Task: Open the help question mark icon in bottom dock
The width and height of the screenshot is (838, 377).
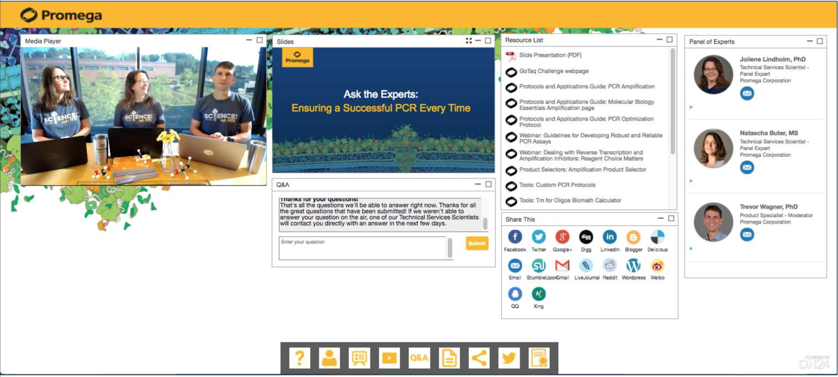Action: pos(299,358)
